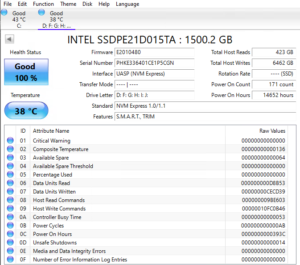The image size is (300, 265).
Task: Click the status orb for Controller Busy Time
Action: (x=10, y=217)
